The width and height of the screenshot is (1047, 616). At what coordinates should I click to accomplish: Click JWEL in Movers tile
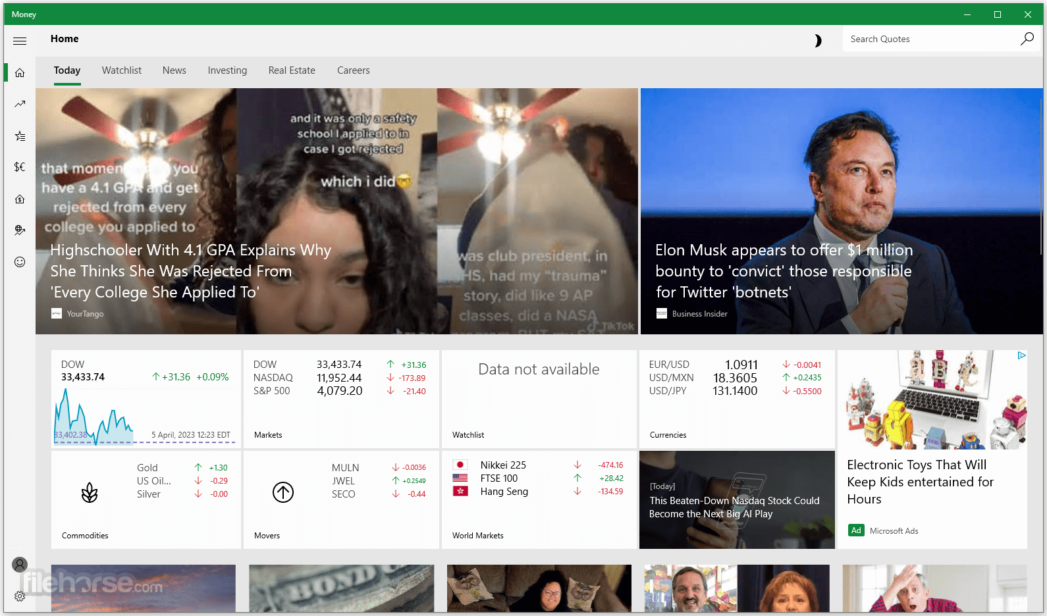click(x=344, y=481)
